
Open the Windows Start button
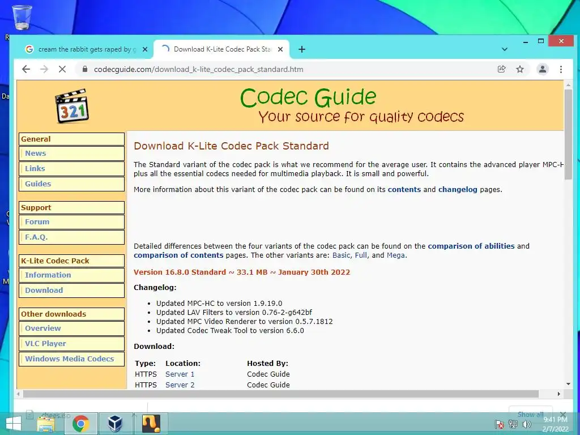coord(14,424)
